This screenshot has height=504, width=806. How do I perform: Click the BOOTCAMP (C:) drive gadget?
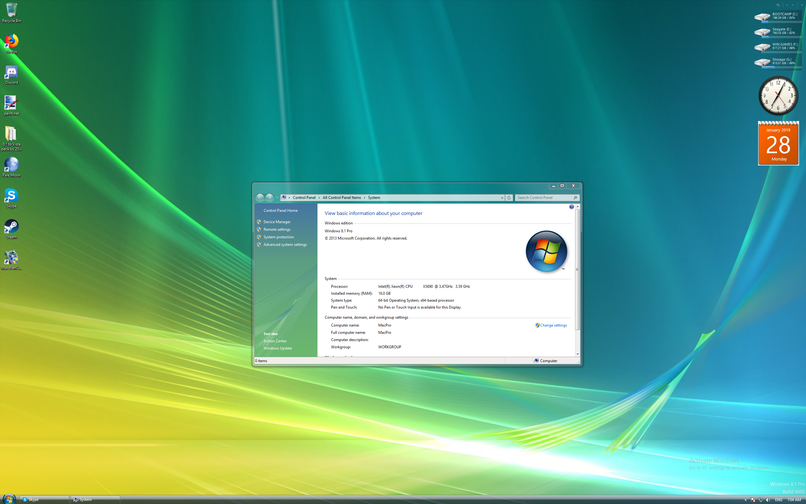(x=778, y=17)
